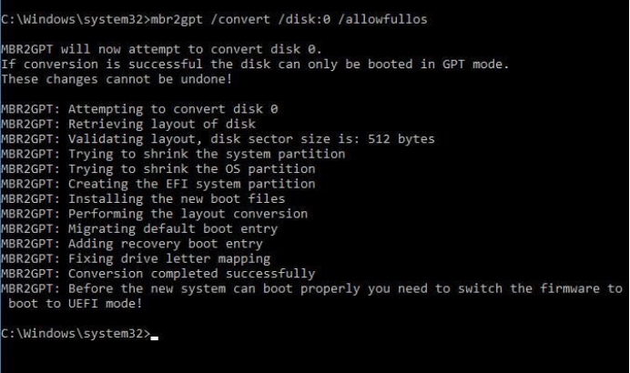Screen dimensions: 630x373
Task: Click the /convert switch text
Action: point(240,19)
